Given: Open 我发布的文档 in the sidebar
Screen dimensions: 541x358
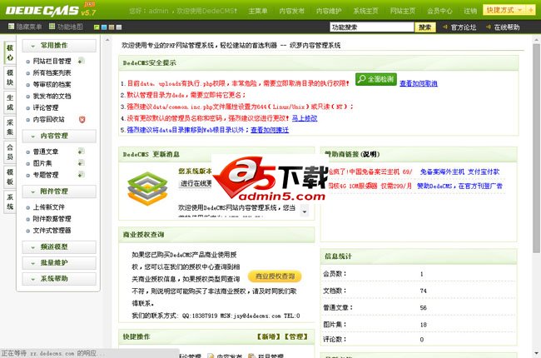Looking at the screenshot, I should click(x=52, y=97).
